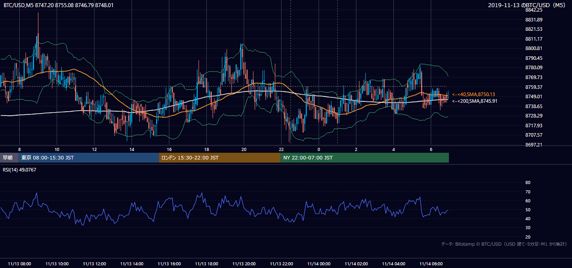Click price axis label 8759.37

[534, 87]
